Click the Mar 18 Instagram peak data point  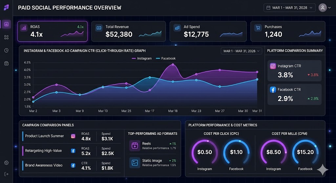click(x=173, y=65)
